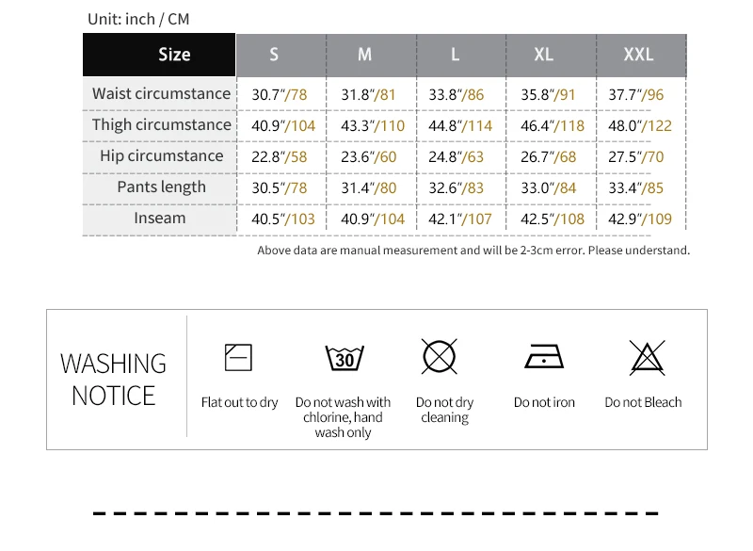Screen dimensions: 753x551
Task: Click the S waist value 30.7"/78
Action: (x=281, y=94)
